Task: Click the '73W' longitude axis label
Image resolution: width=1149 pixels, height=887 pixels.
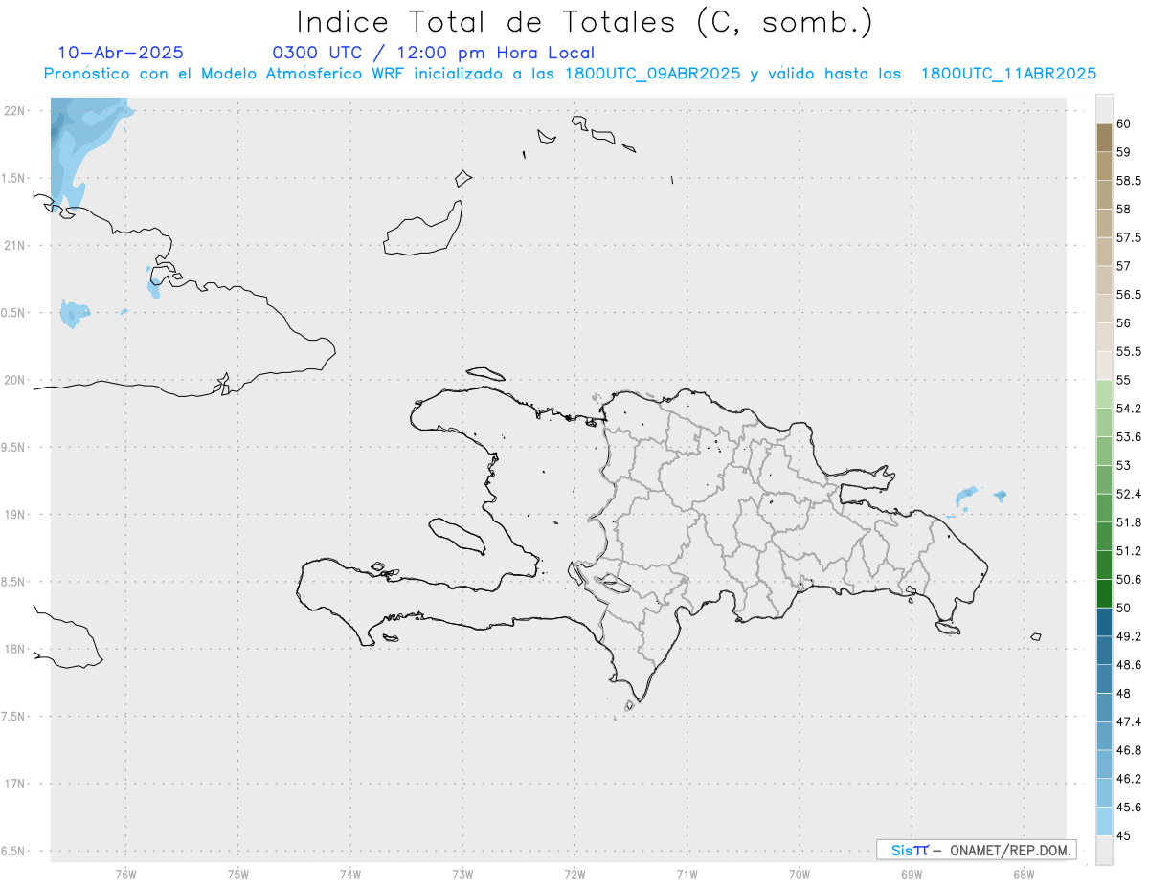Action: click(x=462, y=874)
